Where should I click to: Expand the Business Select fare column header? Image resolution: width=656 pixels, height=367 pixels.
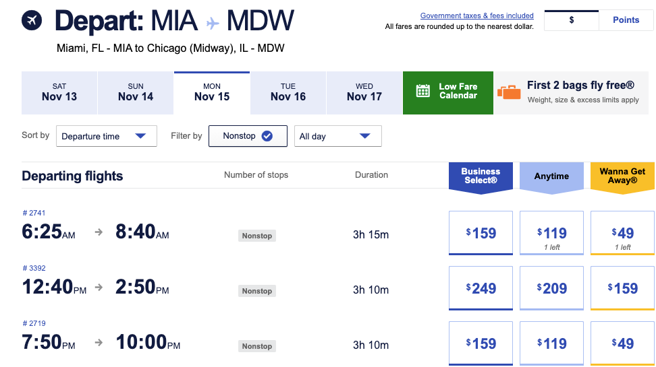click(481, 176)
